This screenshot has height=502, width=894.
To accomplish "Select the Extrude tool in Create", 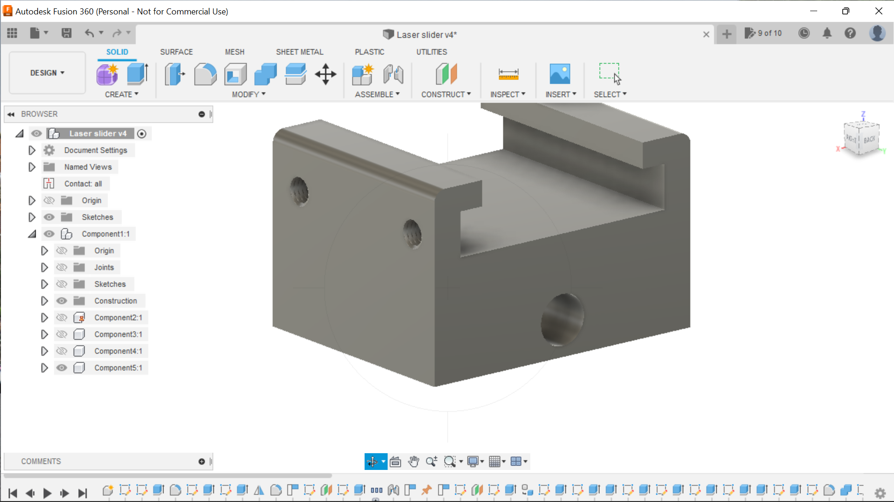I will tap(137, 74).
